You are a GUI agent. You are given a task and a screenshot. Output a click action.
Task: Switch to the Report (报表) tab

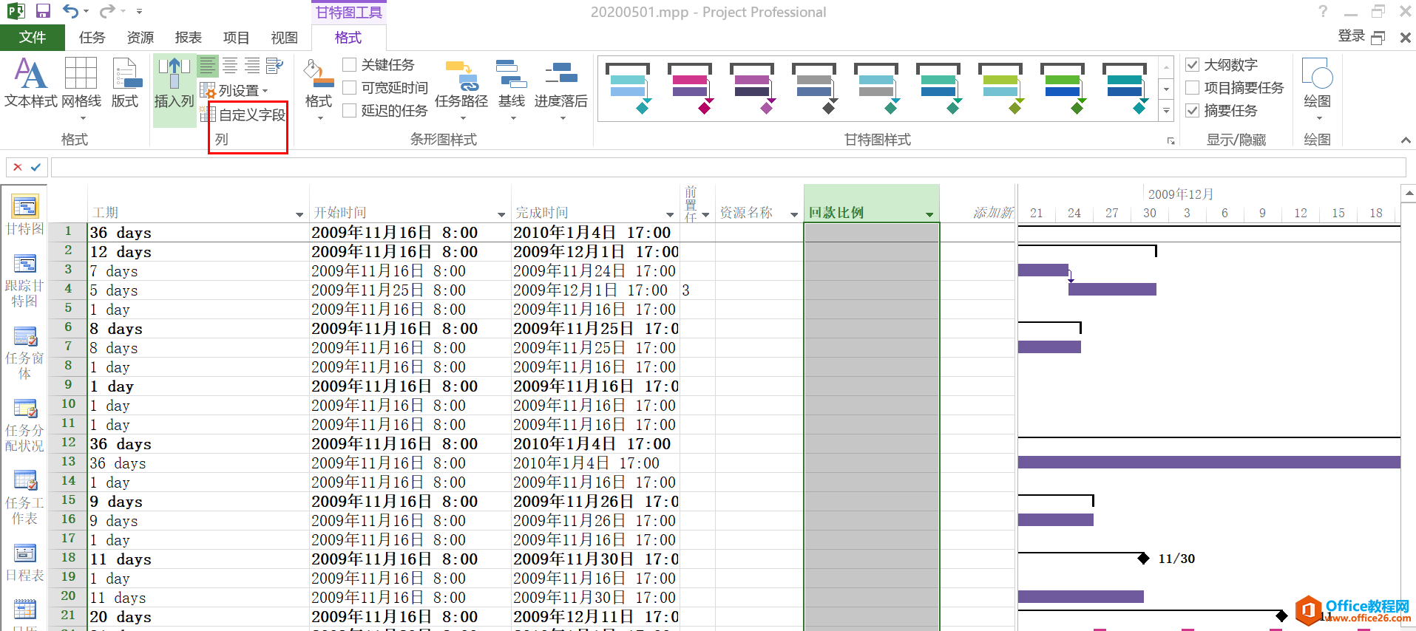click(x=189, y=38)
